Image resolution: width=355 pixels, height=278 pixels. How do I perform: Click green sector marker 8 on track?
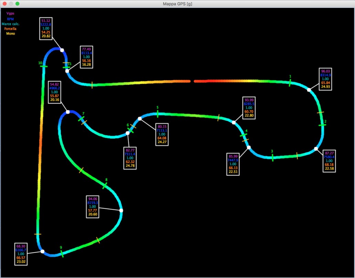tap(105, 185)
